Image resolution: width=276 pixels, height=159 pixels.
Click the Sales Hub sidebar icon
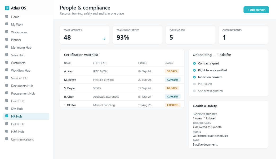pyautogui.click(x=7, y=55)
